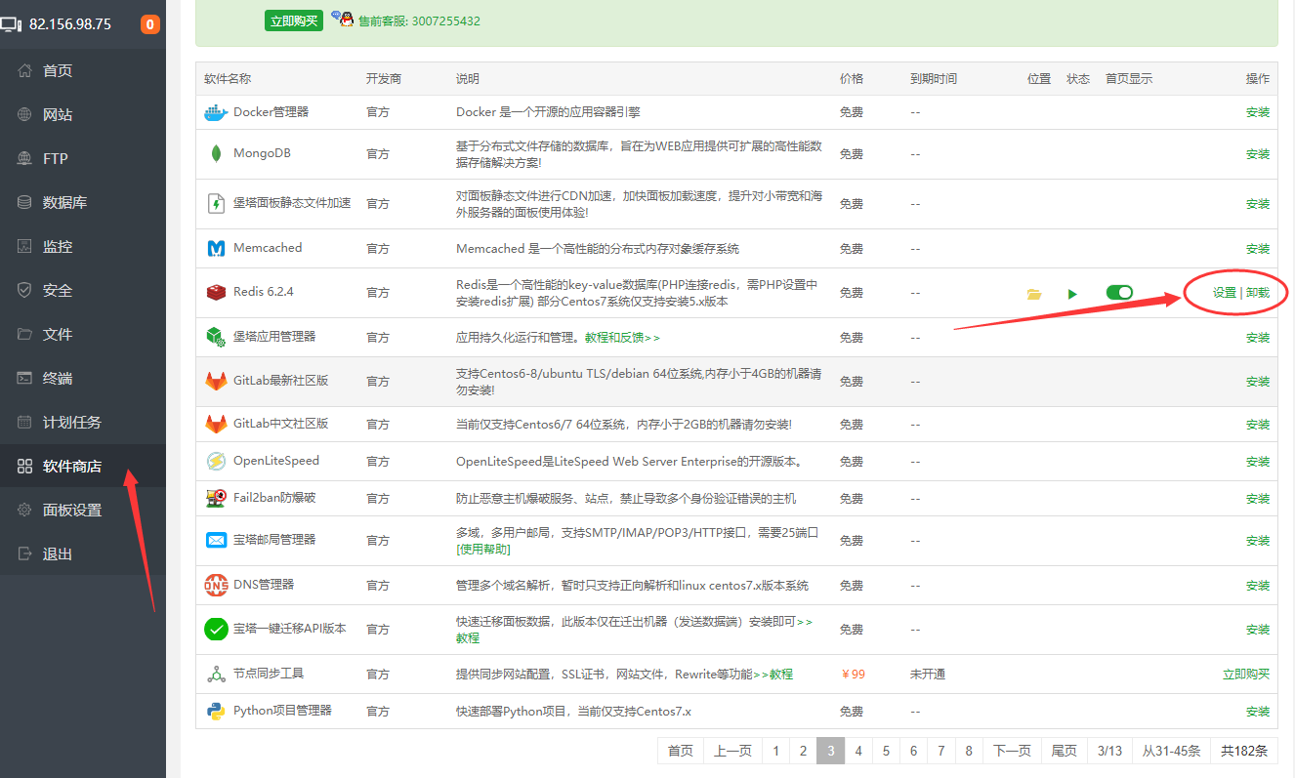1295x778 pixels.
Task: Click 立即购买 in the 节点同步工具 row
Action: [x=1246, y=675]
